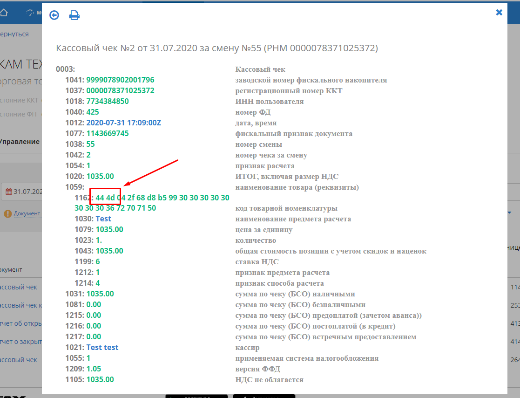Viewport: 520px width, 398px height.
Task: Click FFD version value 1.05
Action: pos(94,369)
